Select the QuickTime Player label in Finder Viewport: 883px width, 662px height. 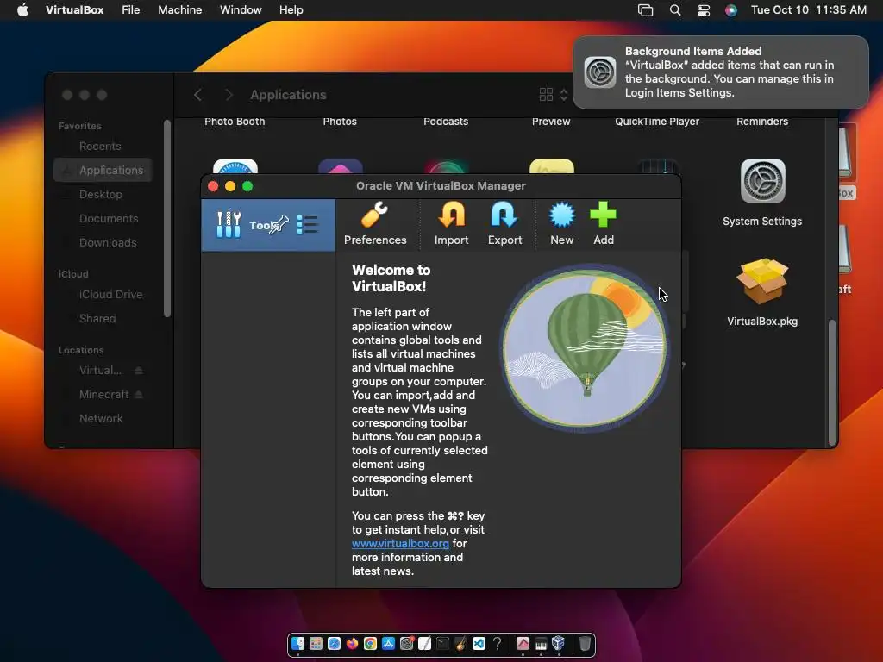[656, 121]
